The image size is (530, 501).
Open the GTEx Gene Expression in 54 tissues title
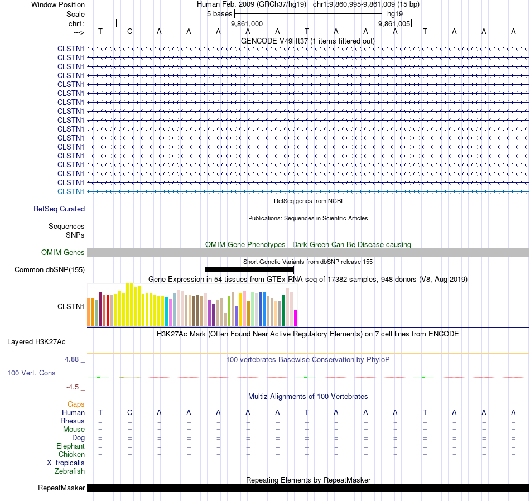pyautogui.click(x=308, y=280)
